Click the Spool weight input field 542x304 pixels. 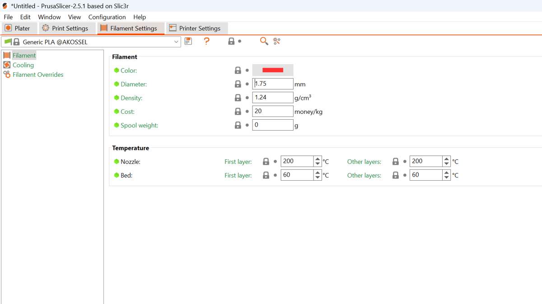click(x=273, y=125)
